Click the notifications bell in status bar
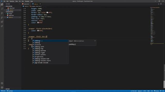 [163, 91]
